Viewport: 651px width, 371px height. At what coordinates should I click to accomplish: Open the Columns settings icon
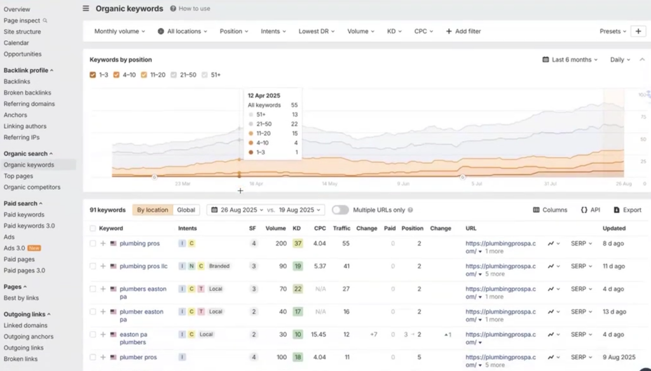point(537,210)
